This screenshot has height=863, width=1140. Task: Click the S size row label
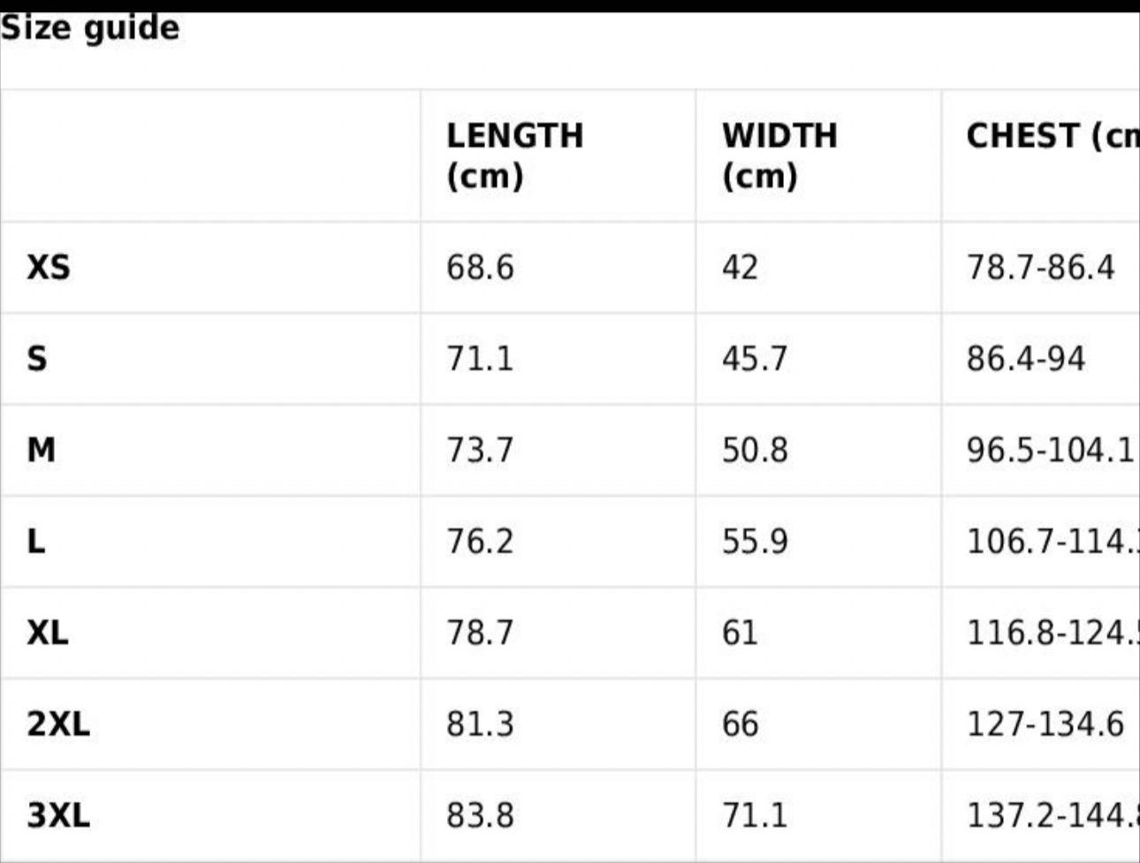(37, 359)
